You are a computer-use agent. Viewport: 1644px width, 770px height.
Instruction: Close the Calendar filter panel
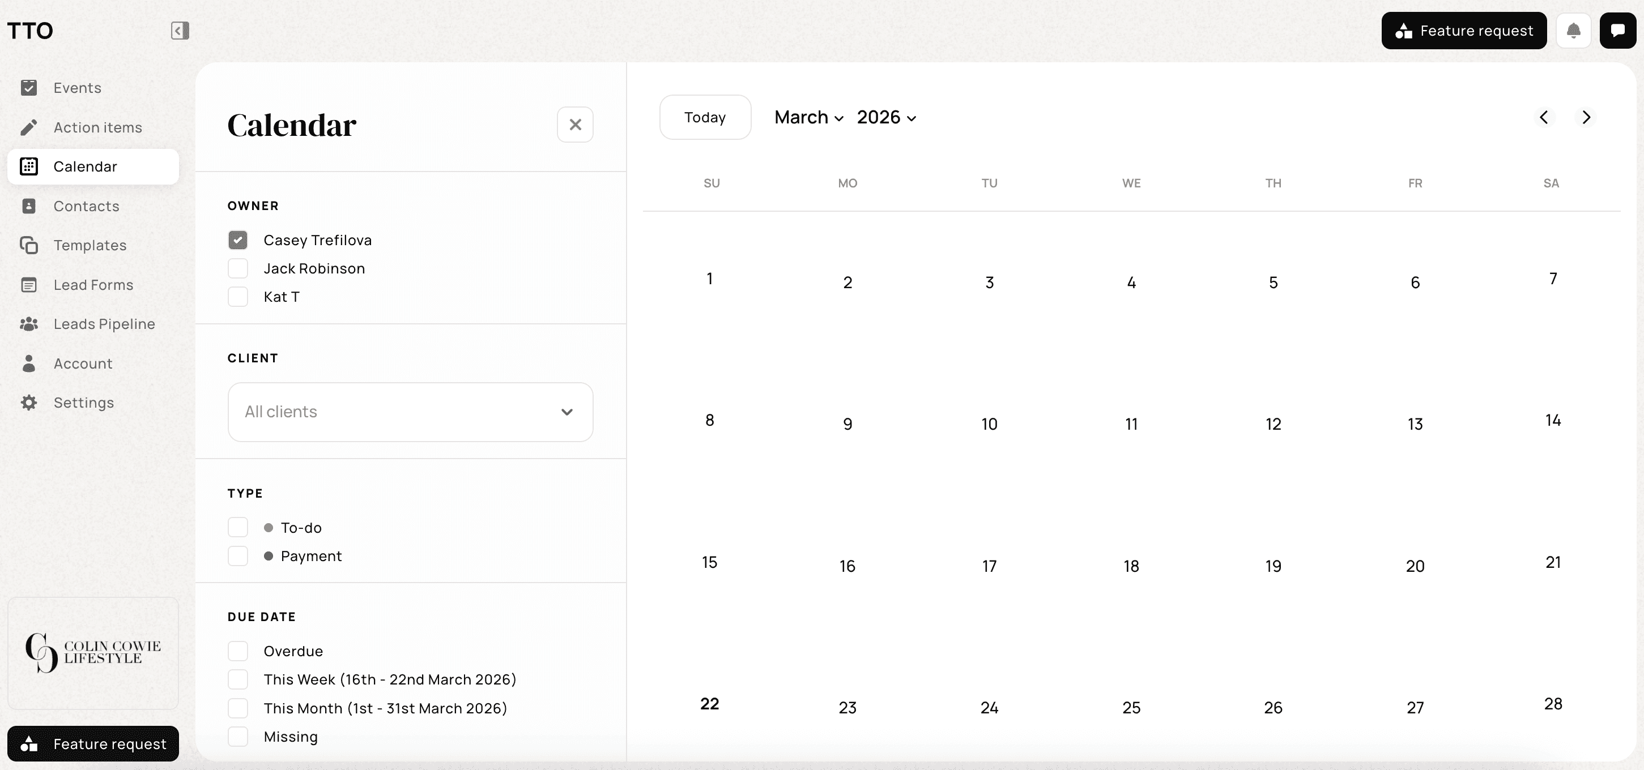tap(575, 125)
